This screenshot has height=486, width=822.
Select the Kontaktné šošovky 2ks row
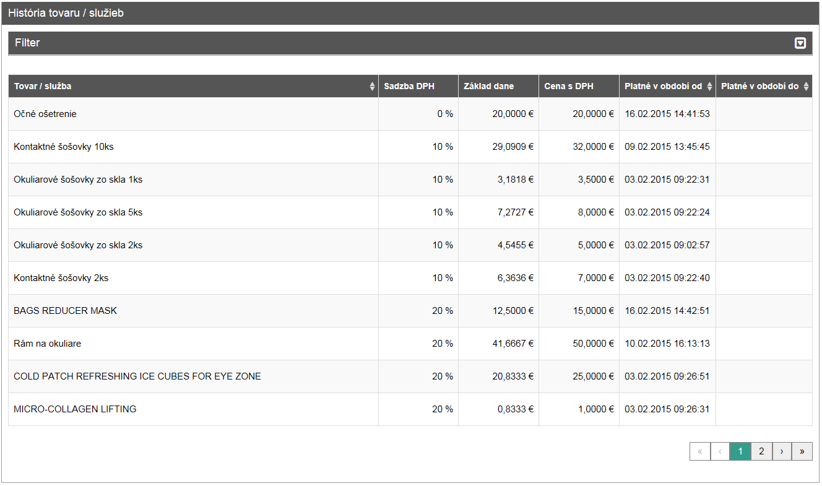[x=410, y=278]
